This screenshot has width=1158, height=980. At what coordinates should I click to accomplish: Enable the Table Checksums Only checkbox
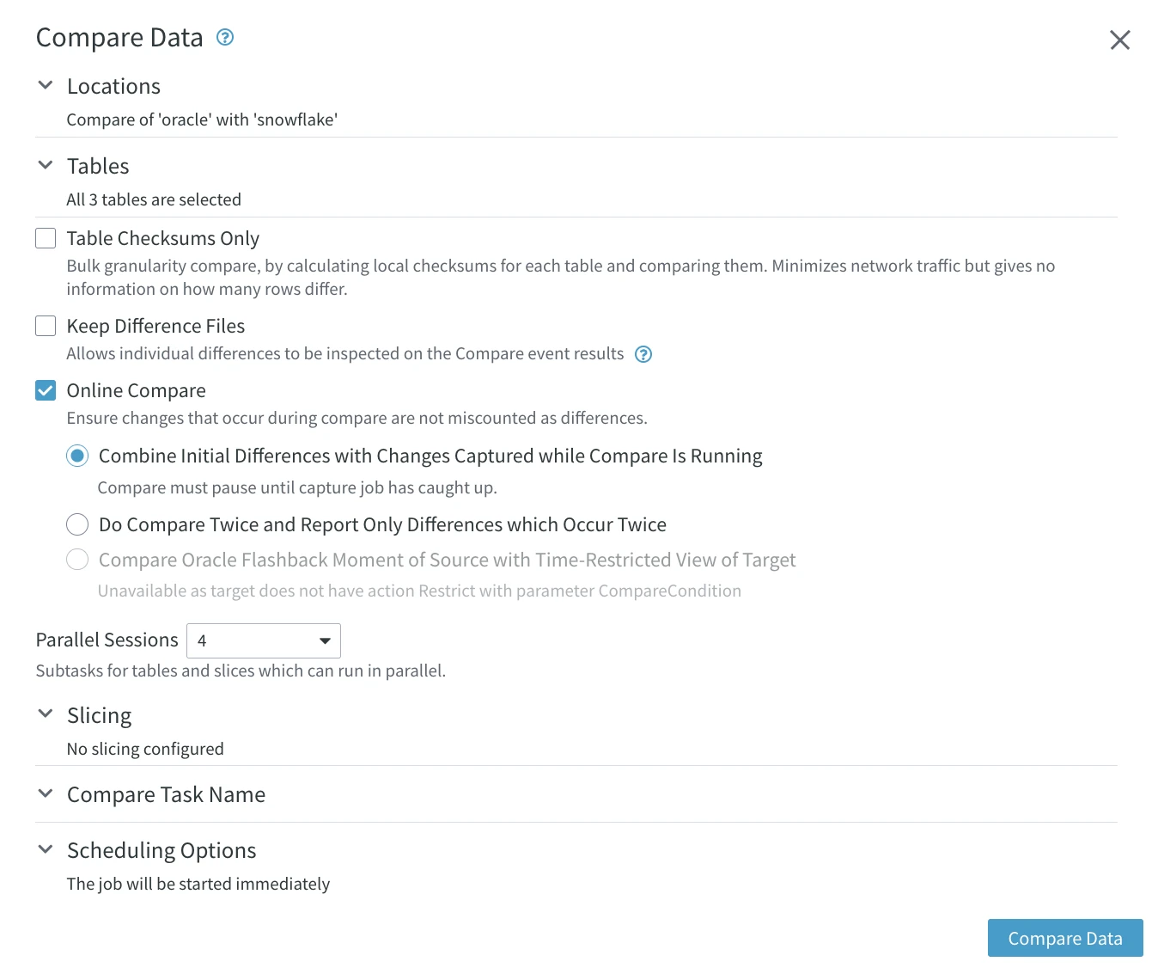click(46, 238)
